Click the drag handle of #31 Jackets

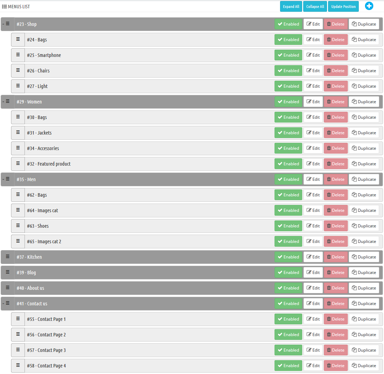click(18, 132)
